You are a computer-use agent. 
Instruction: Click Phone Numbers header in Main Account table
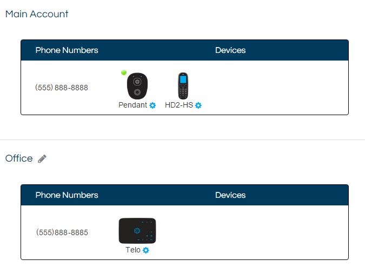point(67,50)
